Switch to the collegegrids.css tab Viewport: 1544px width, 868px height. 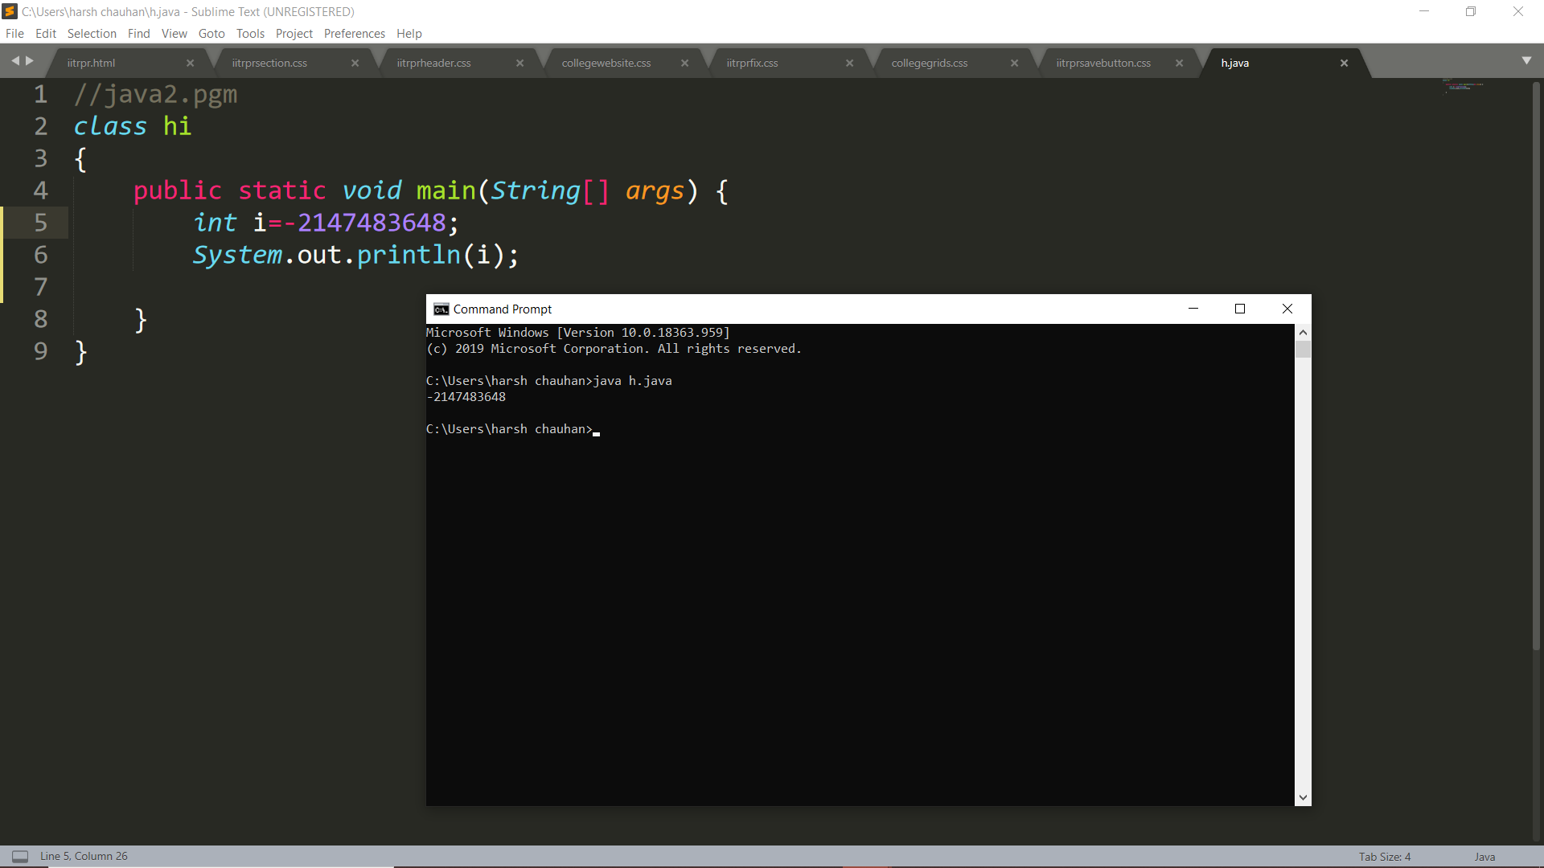(929, 63)
